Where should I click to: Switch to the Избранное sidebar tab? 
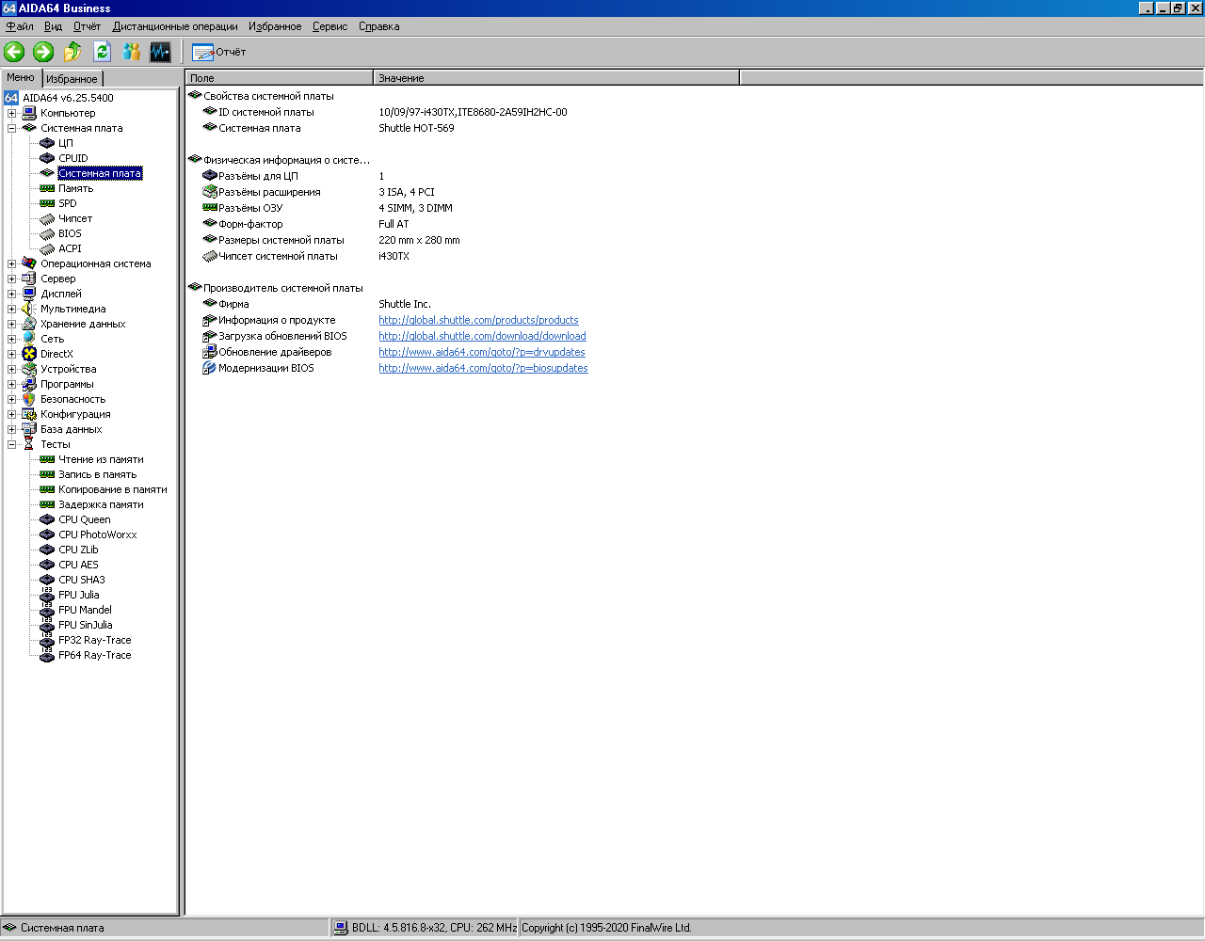click(72, 79)
